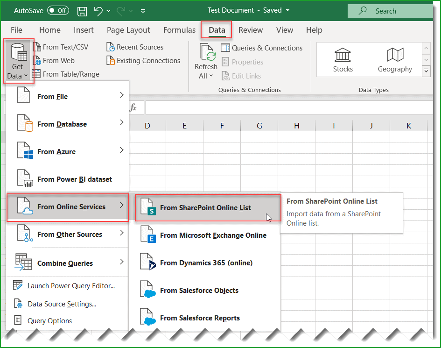The image size is (441, 348).
Task: Select From Salesforce Reports
Action: coord(205,318)
